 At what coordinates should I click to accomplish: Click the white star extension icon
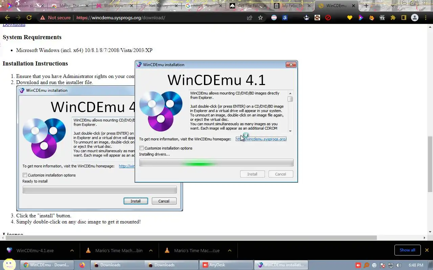coord(306,18)
